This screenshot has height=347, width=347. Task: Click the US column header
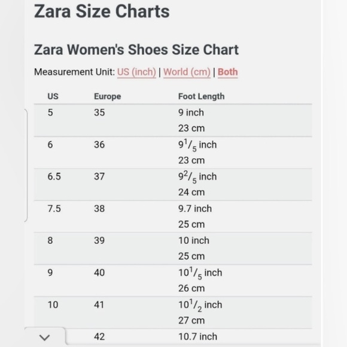coord(53,96)
